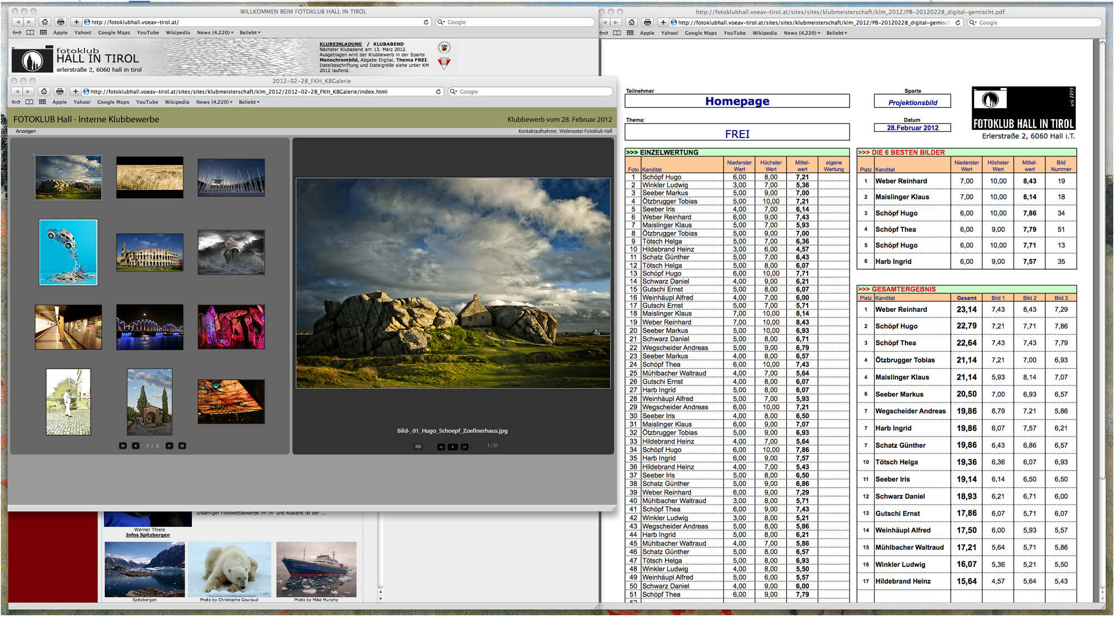Play the gallery slideshow

click(x=453, y=447)
